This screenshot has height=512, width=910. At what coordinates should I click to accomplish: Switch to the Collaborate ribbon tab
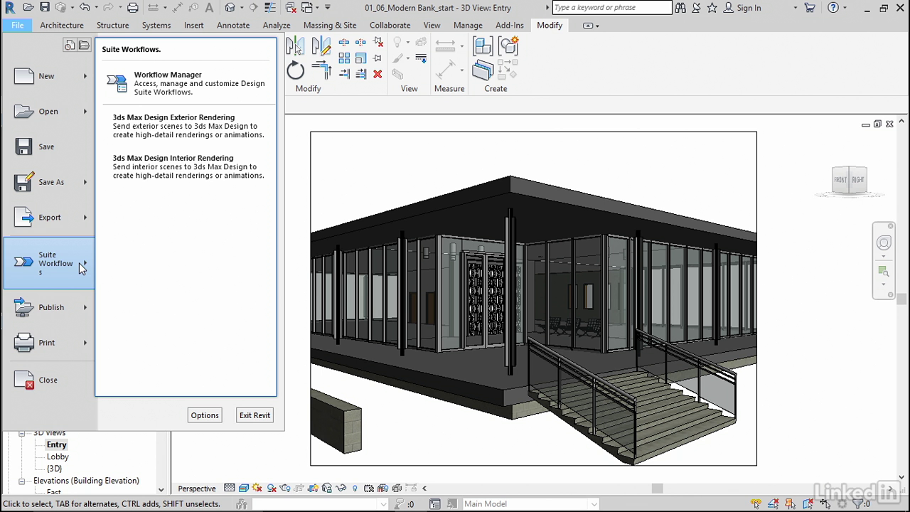pos(390,25)
